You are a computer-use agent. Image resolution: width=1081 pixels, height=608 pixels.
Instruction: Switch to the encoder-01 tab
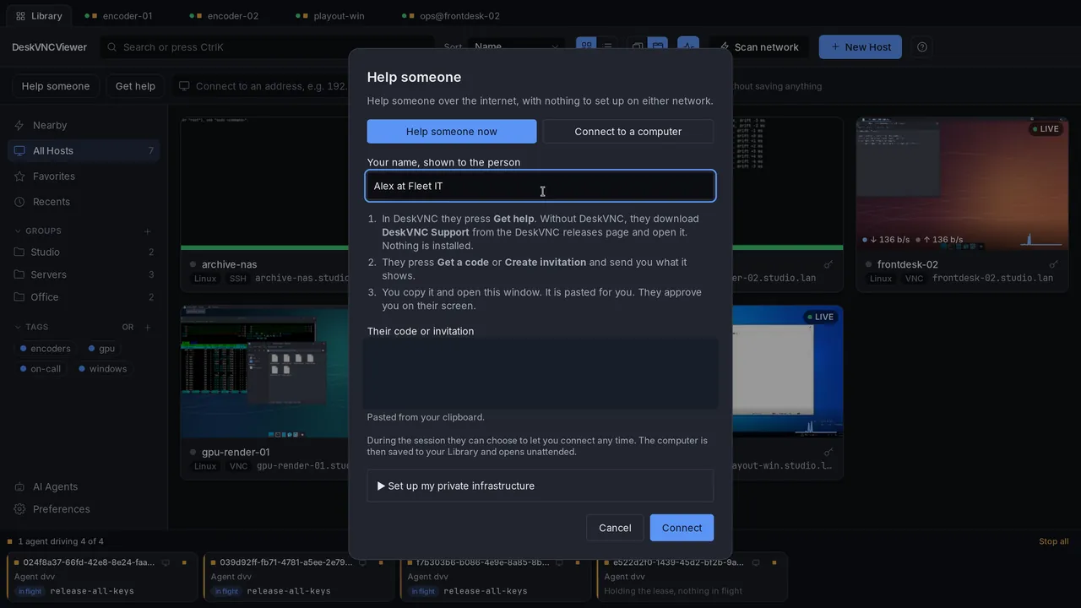(x=119, y=16)
